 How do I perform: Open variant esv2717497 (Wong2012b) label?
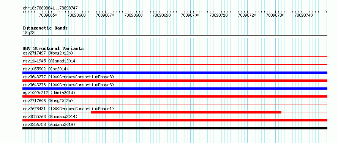tap(48, 53)
